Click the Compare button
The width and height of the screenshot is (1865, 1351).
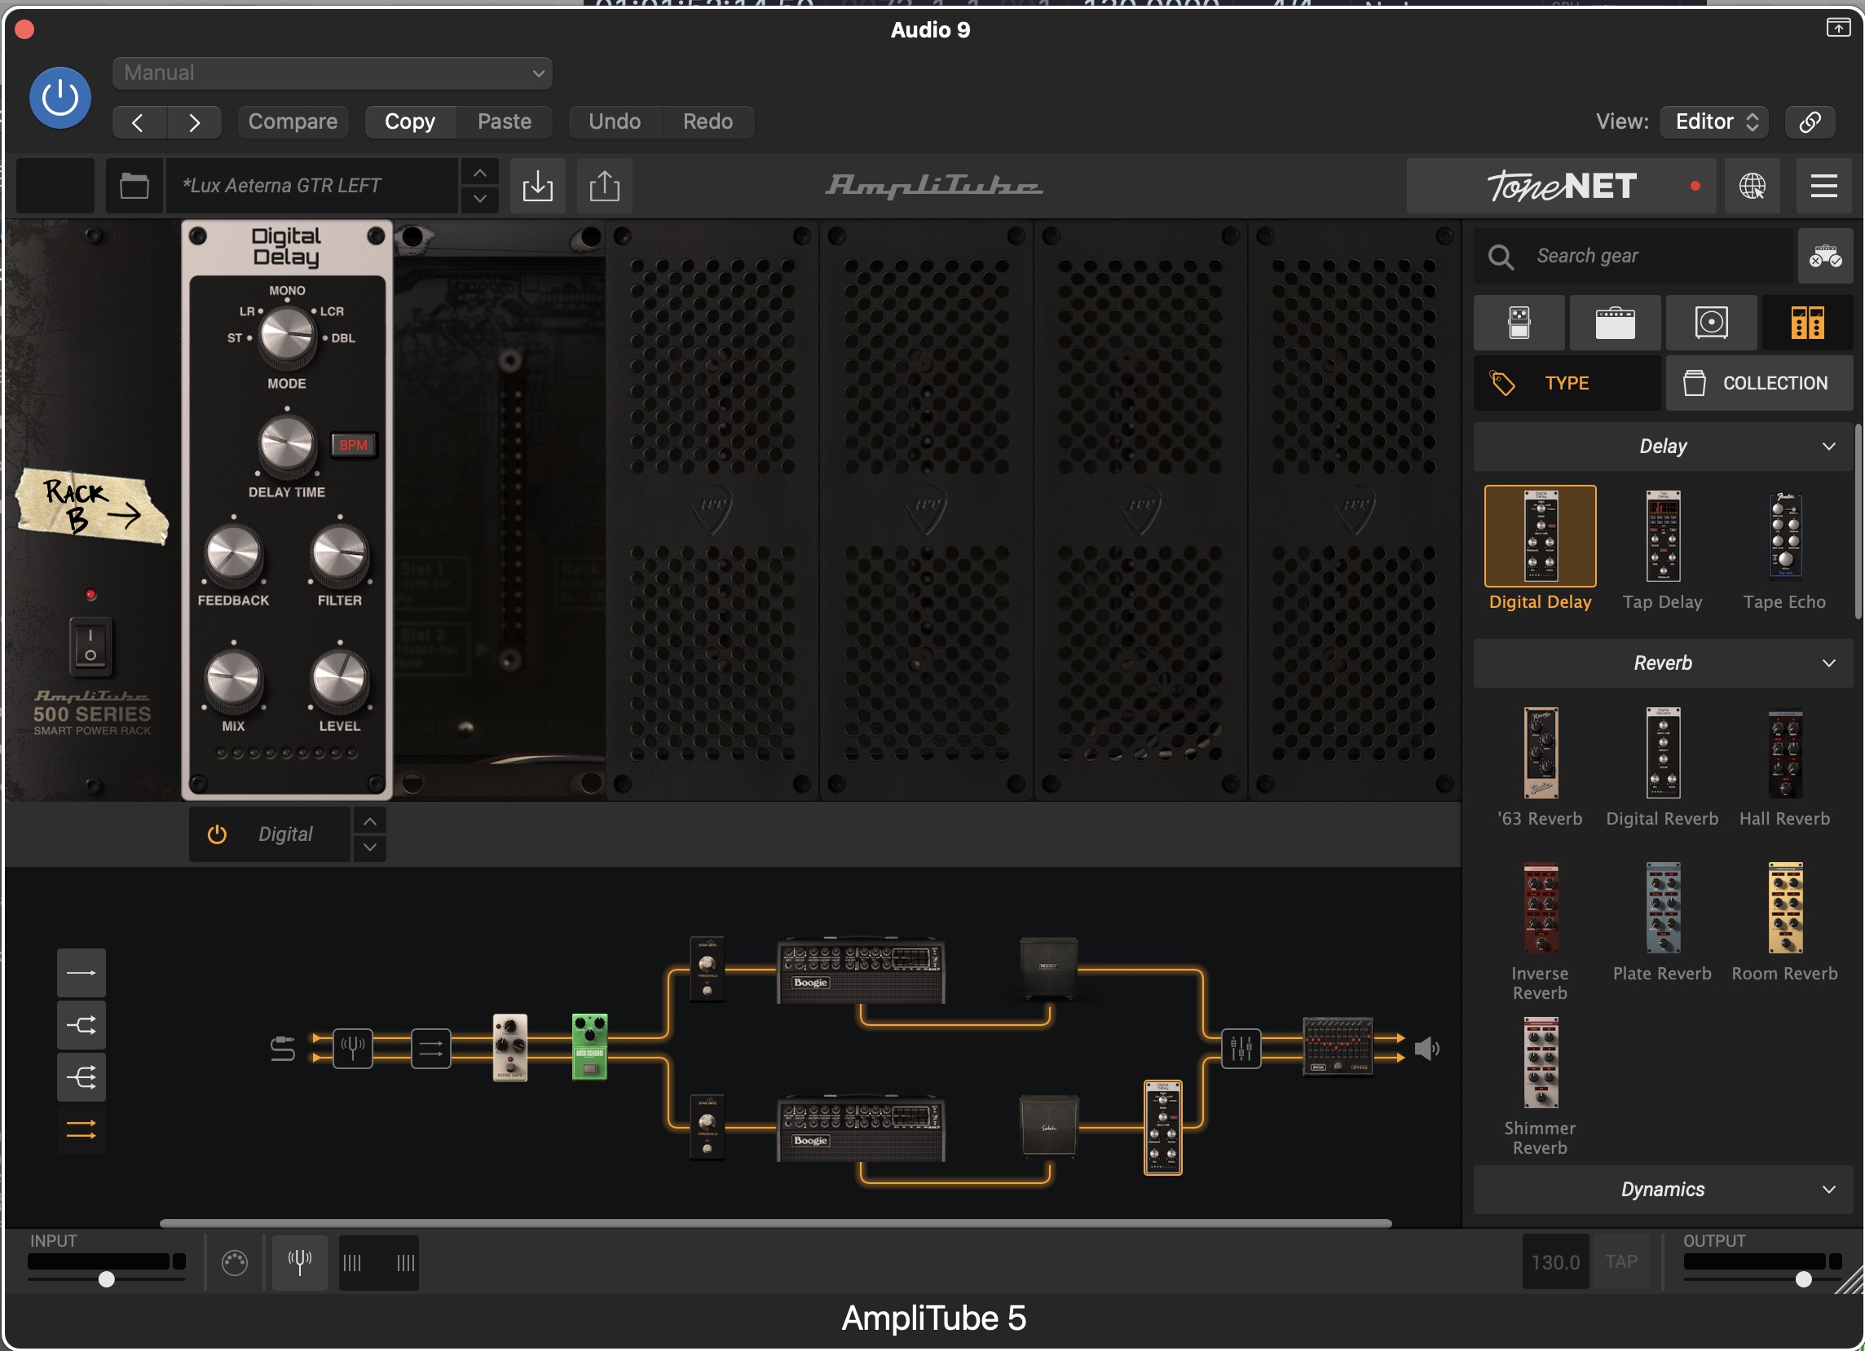coord(293,121)
